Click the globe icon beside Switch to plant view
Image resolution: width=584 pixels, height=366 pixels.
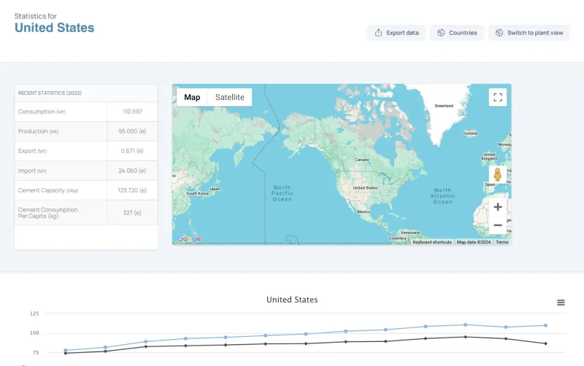(x=499, y=33)
